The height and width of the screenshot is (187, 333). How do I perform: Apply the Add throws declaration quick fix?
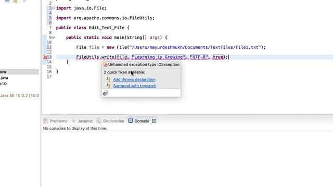pos(134,79)
